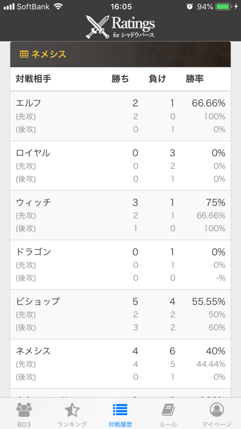Tap the 勝率 column header
Viewport: 241px width, 429px height.
[x=195, y=79]
